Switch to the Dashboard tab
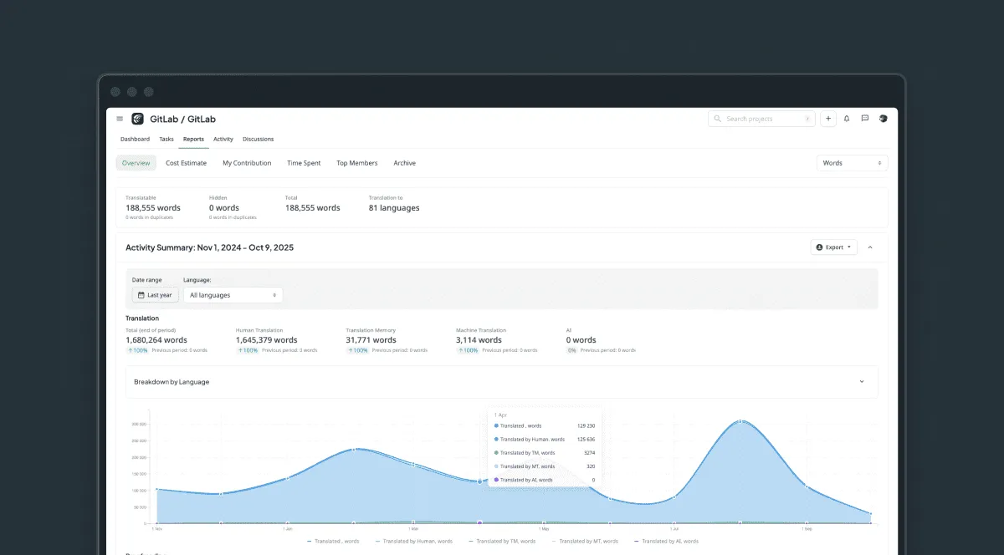The width and height of the screenshot is (1004, 555). (x=135, y=139)
